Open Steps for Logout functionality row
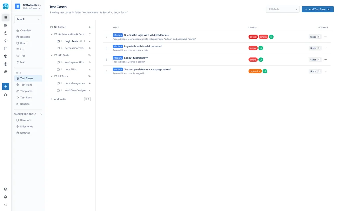This screenshot has height=211, width=338. [x=315, y=60]
